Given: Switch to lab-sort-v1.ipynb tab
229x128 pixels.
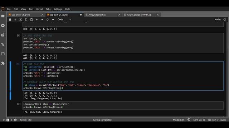Looking at the screenshot, I should (64, 15).
